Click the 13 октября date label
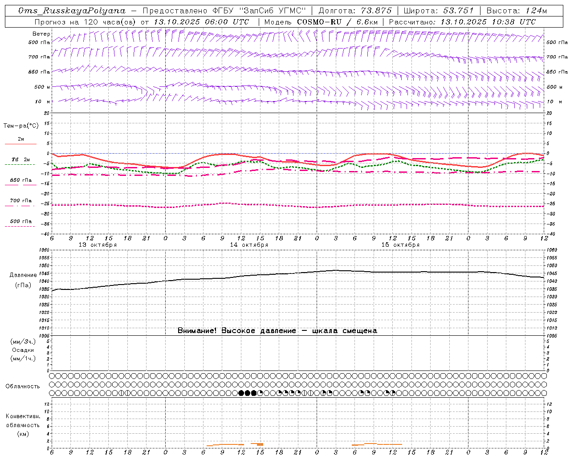This screenshot has height=456, width=570. coord(98,245)
